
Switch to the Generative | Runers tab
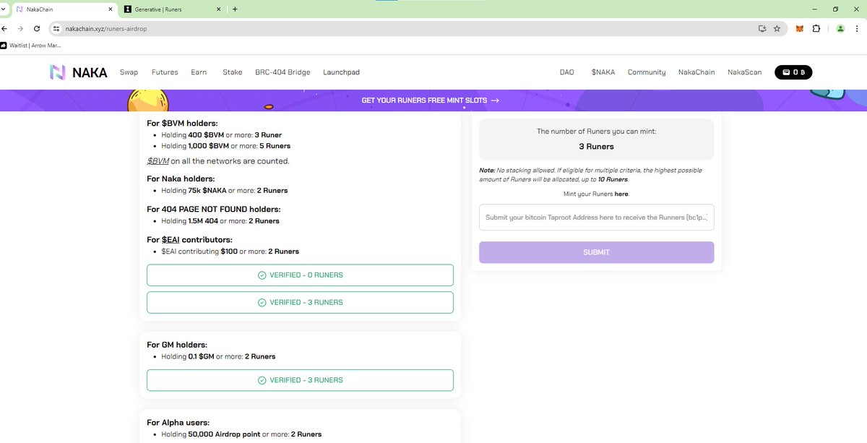(x=173, y=9)
